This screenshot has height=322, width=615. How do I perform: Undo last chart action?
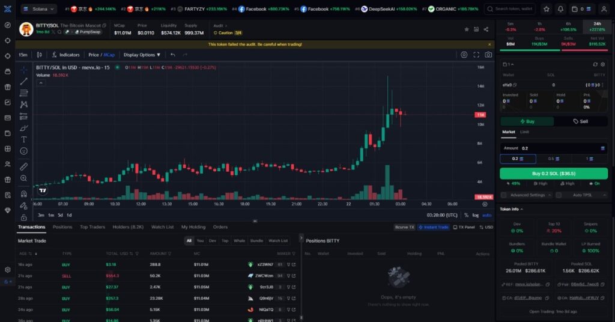tap(173, 55)
